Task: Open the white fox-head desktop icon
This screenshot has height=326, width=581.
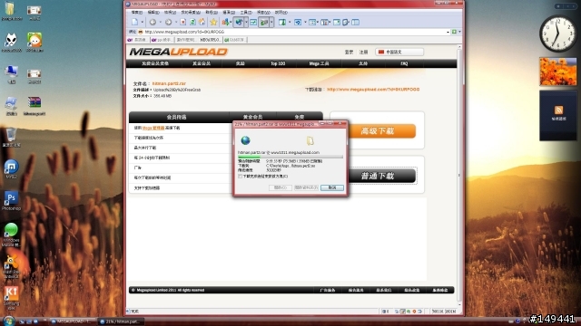Action: click(x=11, y=43)
